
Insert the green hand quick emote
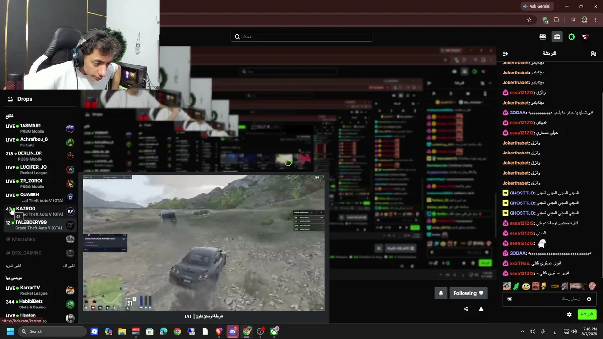coord(516,286)
